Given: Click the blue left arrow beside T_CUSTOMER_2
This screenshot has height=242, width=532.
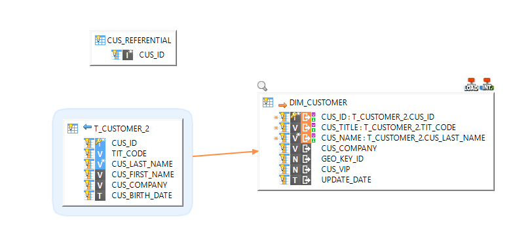Looking at the screenshot, I should coord(87,127).
